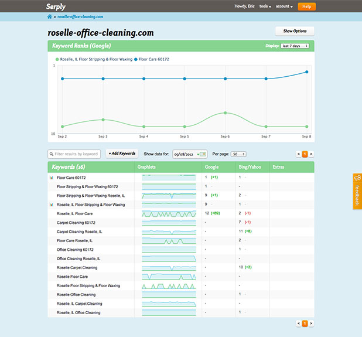This screenshot has height=337, width=362.
Task: Change Display range from last 7 days
Action: point(295,46)
